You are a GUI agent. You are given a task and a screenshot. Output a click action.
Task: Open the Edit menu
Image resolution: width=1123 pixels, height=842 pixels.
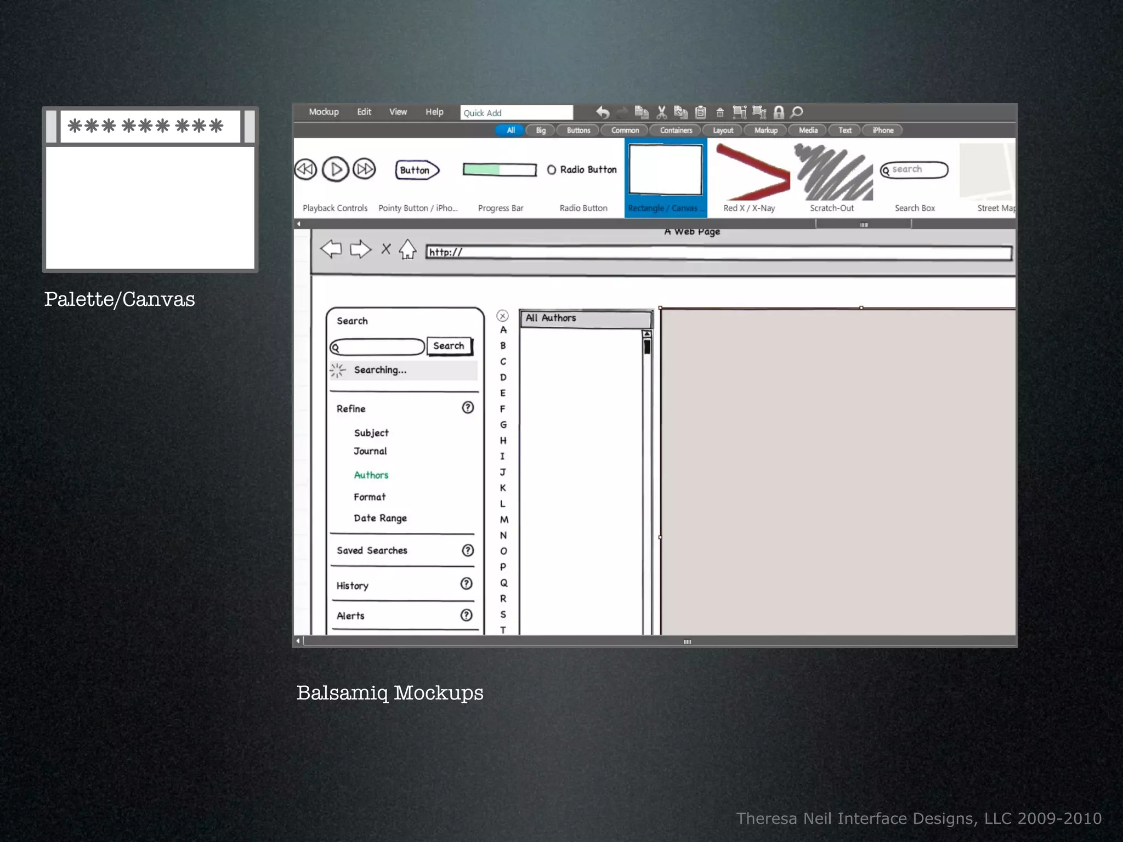coord(364,112)
